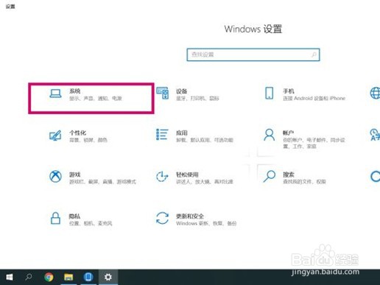Image resolution: width=380 pixels, height=285 pixels.
Task: Launch Chrome from the taskbar
Action: point(49,277)
